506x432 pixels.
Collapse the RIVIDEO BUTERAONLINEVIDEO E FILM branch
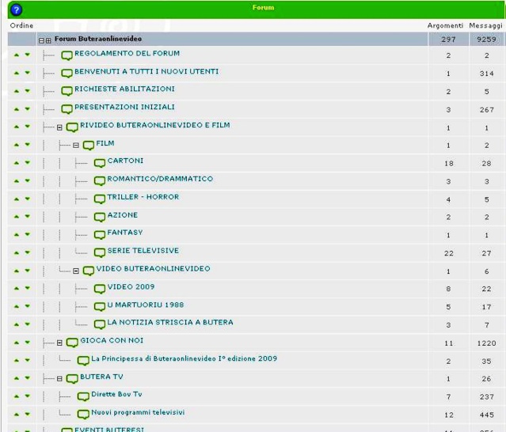[x=59, y=127]
